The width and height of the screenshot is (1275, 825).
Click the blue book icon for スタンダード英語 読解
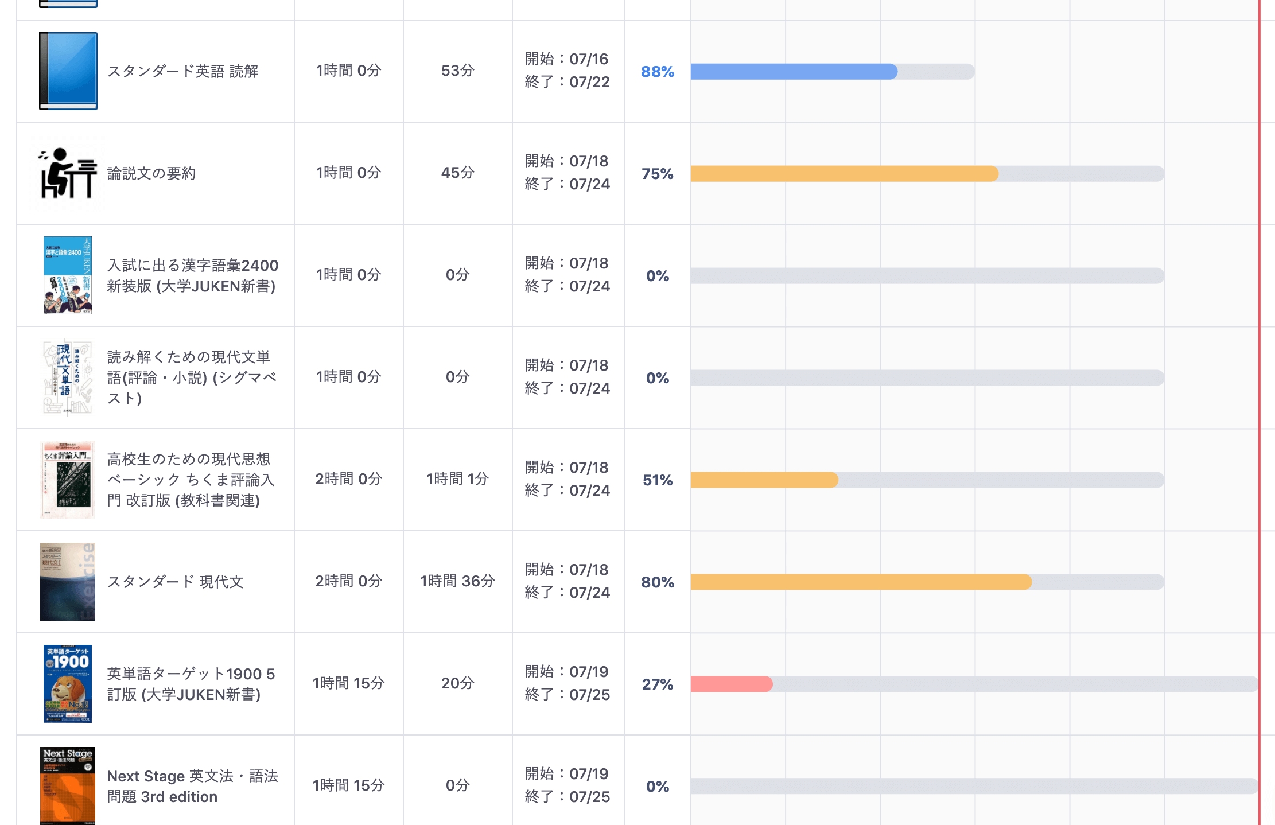[x=68, y=71]
